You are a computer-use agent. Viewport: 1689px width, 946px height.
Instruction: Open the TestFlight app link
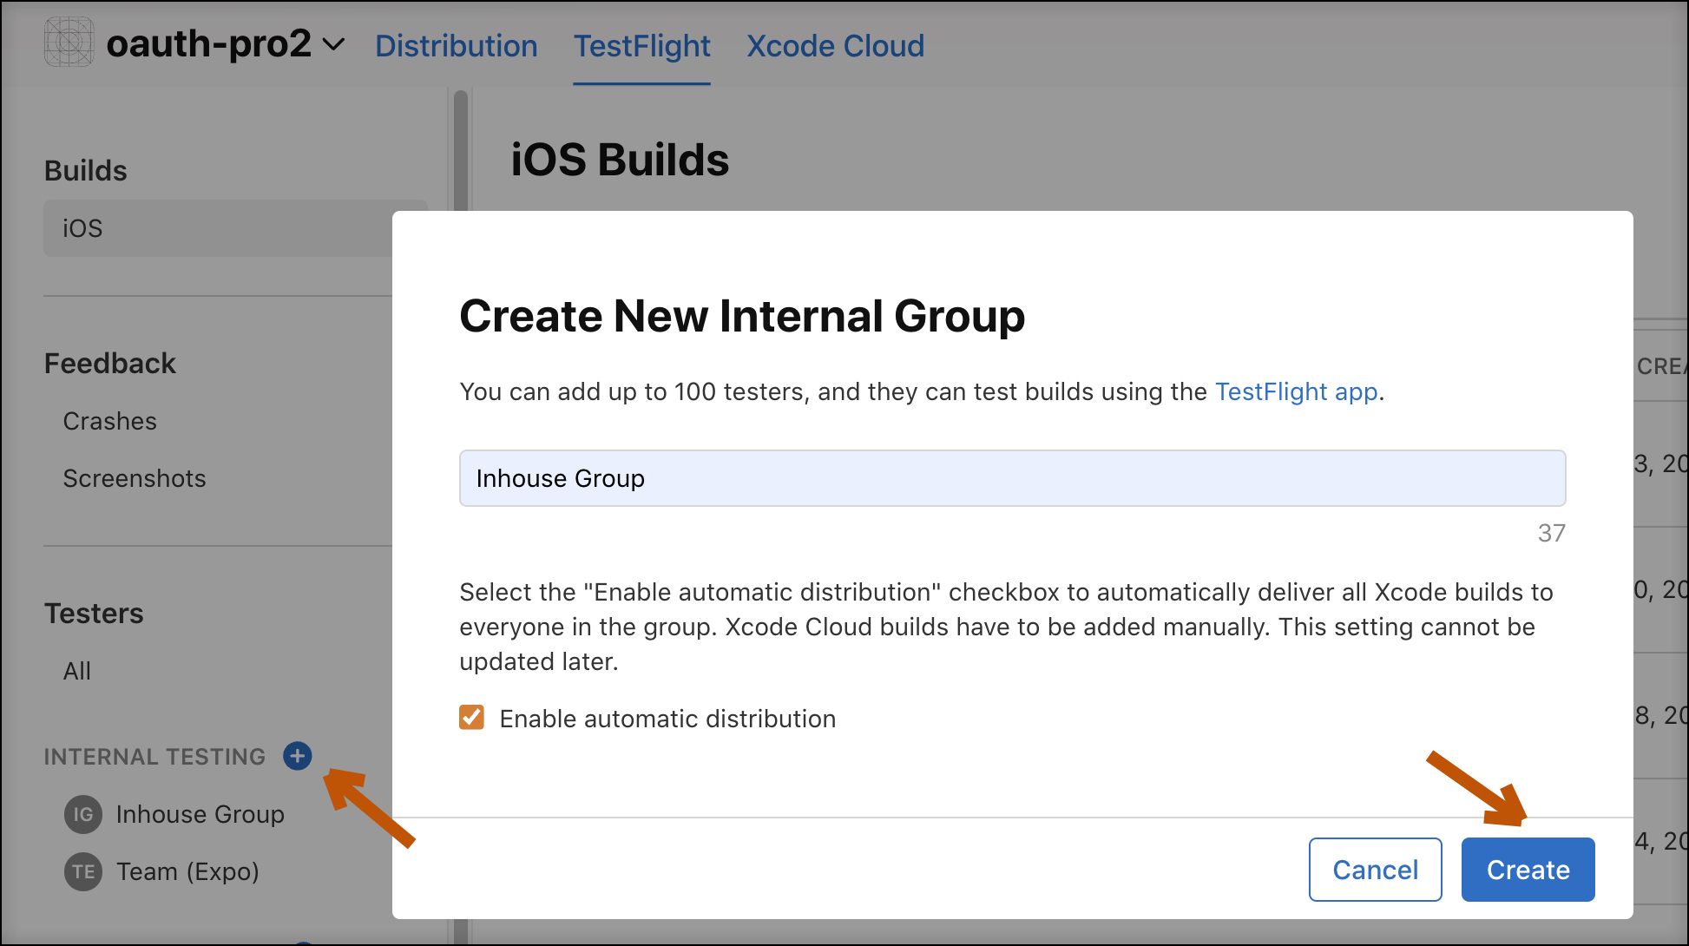tap(1297, 391)
